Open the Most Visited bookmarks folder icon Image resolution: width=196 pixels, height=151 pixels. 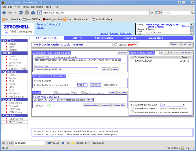tap(3, 19)
